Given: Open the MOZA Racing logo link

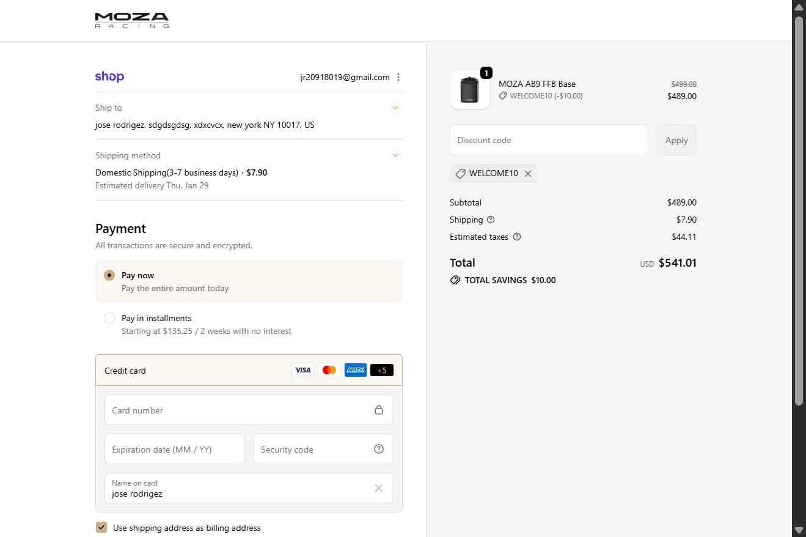Looking at the screenshot, I should click(132, 20).
